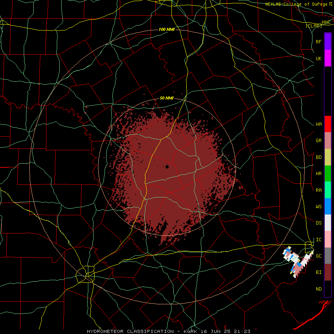Click the UK magenta legend swatch
The height and width of the screenshot is (334, 334).
pyautogui.click(x=328, y=58)
